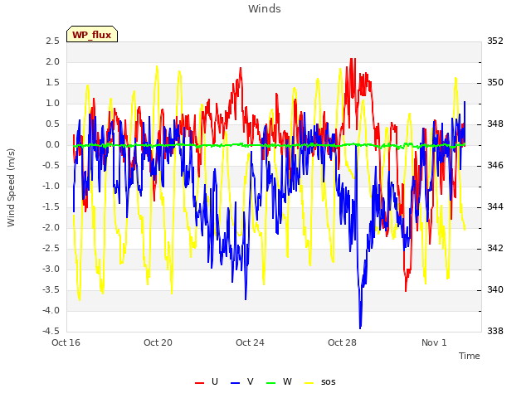Click the -4.5 left axis value
Viewport: 531px width, 398px height.
point(51,332)
